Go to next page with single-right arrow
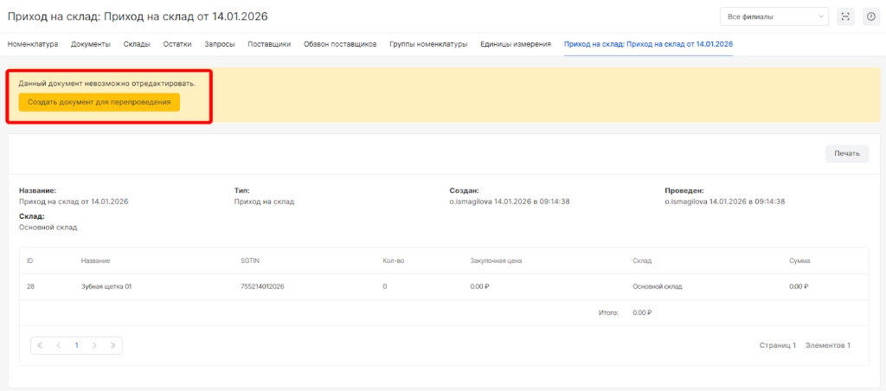The image size is (886, 391). click(x=94, y=345)
